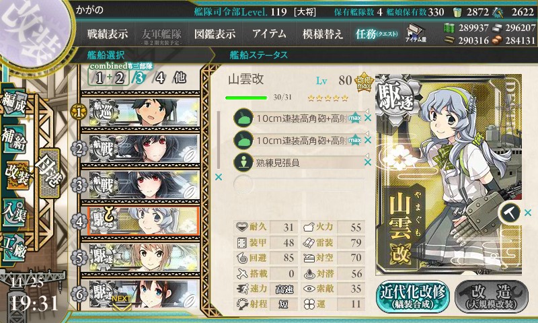Open the 他 (other ships) tab
The image size is (538, 323).
click(180, 78)
